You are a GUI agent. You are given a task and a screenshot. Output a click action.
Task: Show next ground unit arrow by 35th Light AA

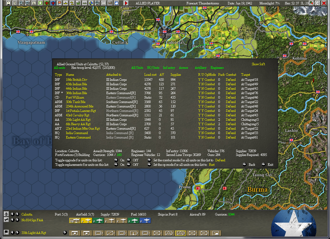click(17, 232)
